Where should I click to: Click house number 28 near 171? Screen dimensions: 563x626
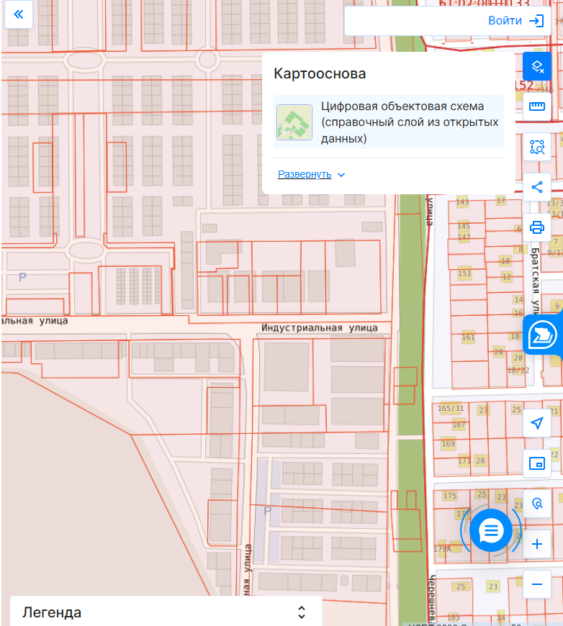point(480,461)
